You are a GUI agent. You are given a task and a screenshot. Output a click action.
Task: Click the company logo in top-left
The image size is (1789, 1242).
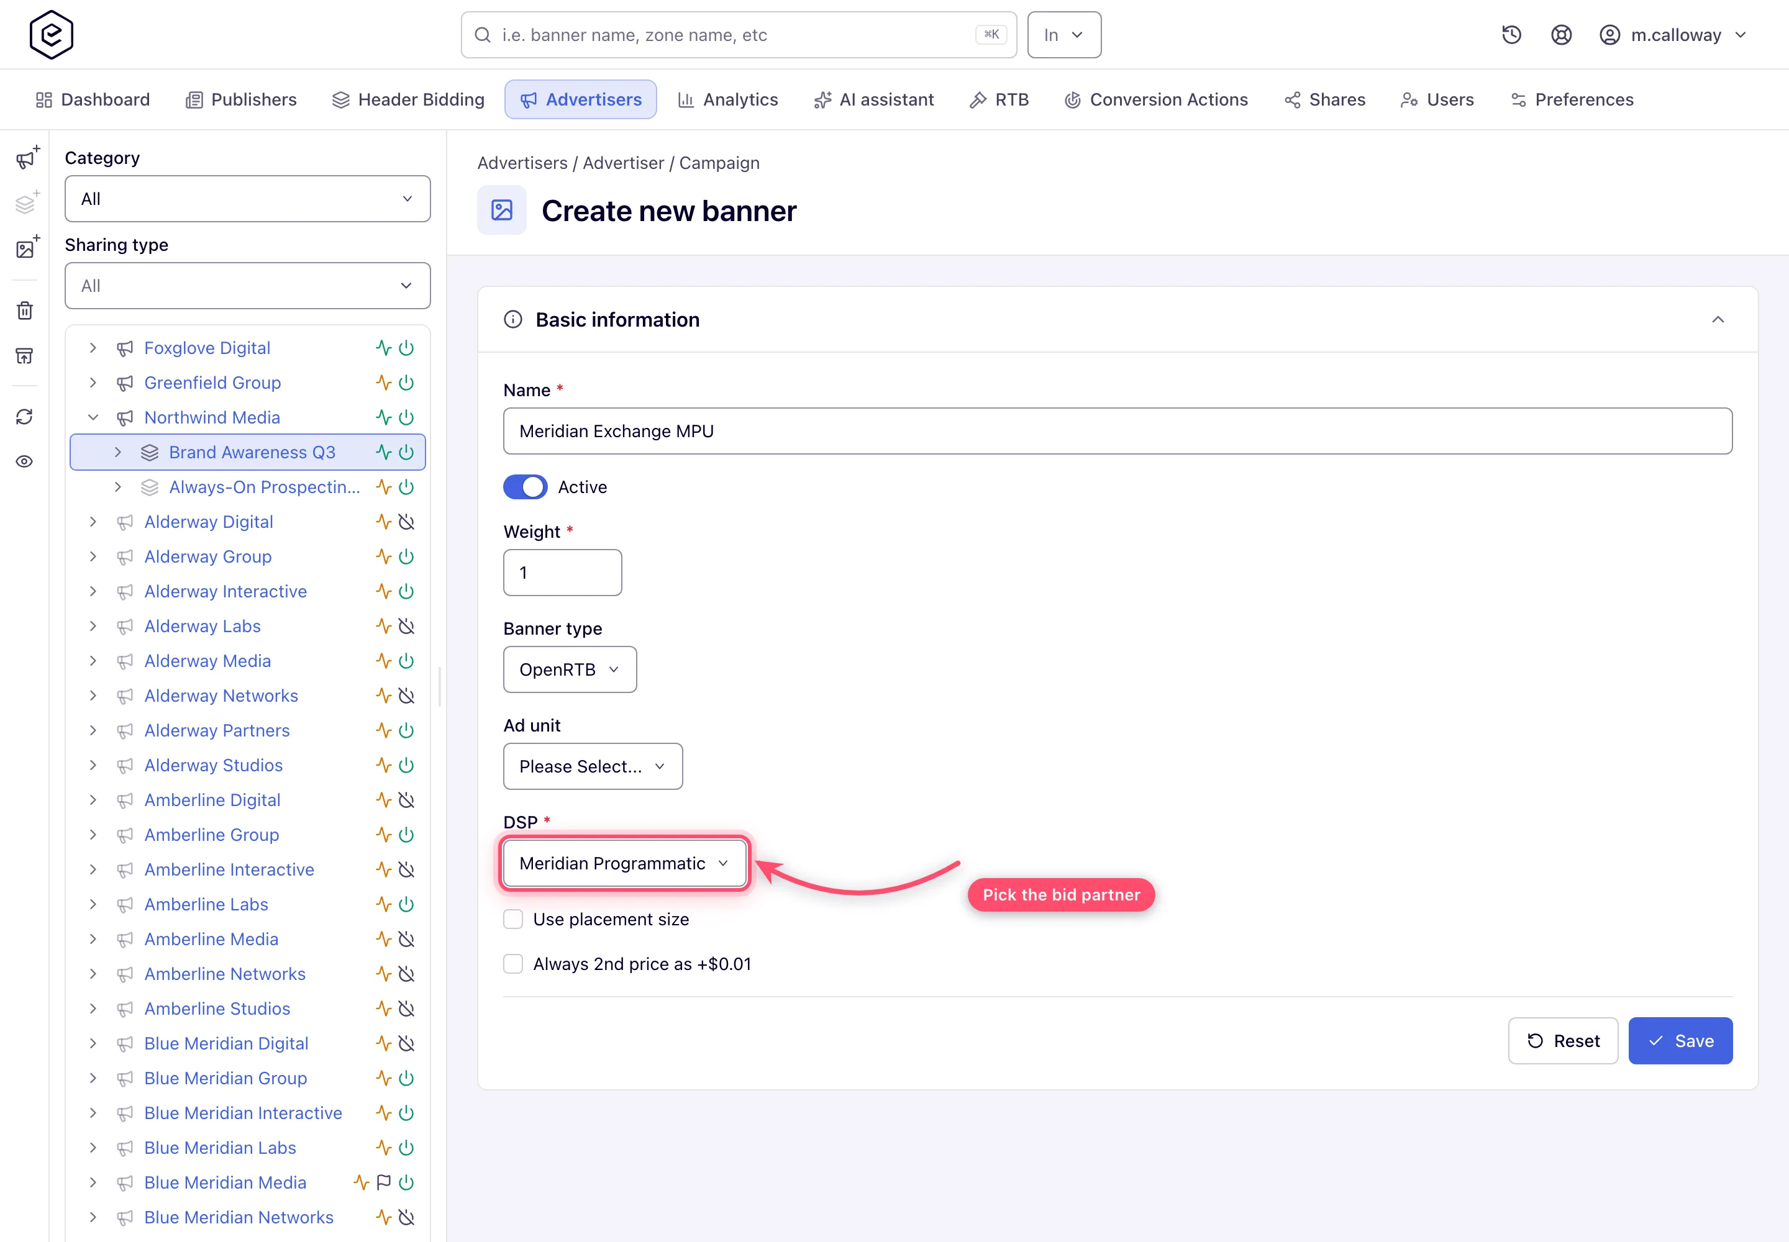[52, 35]
